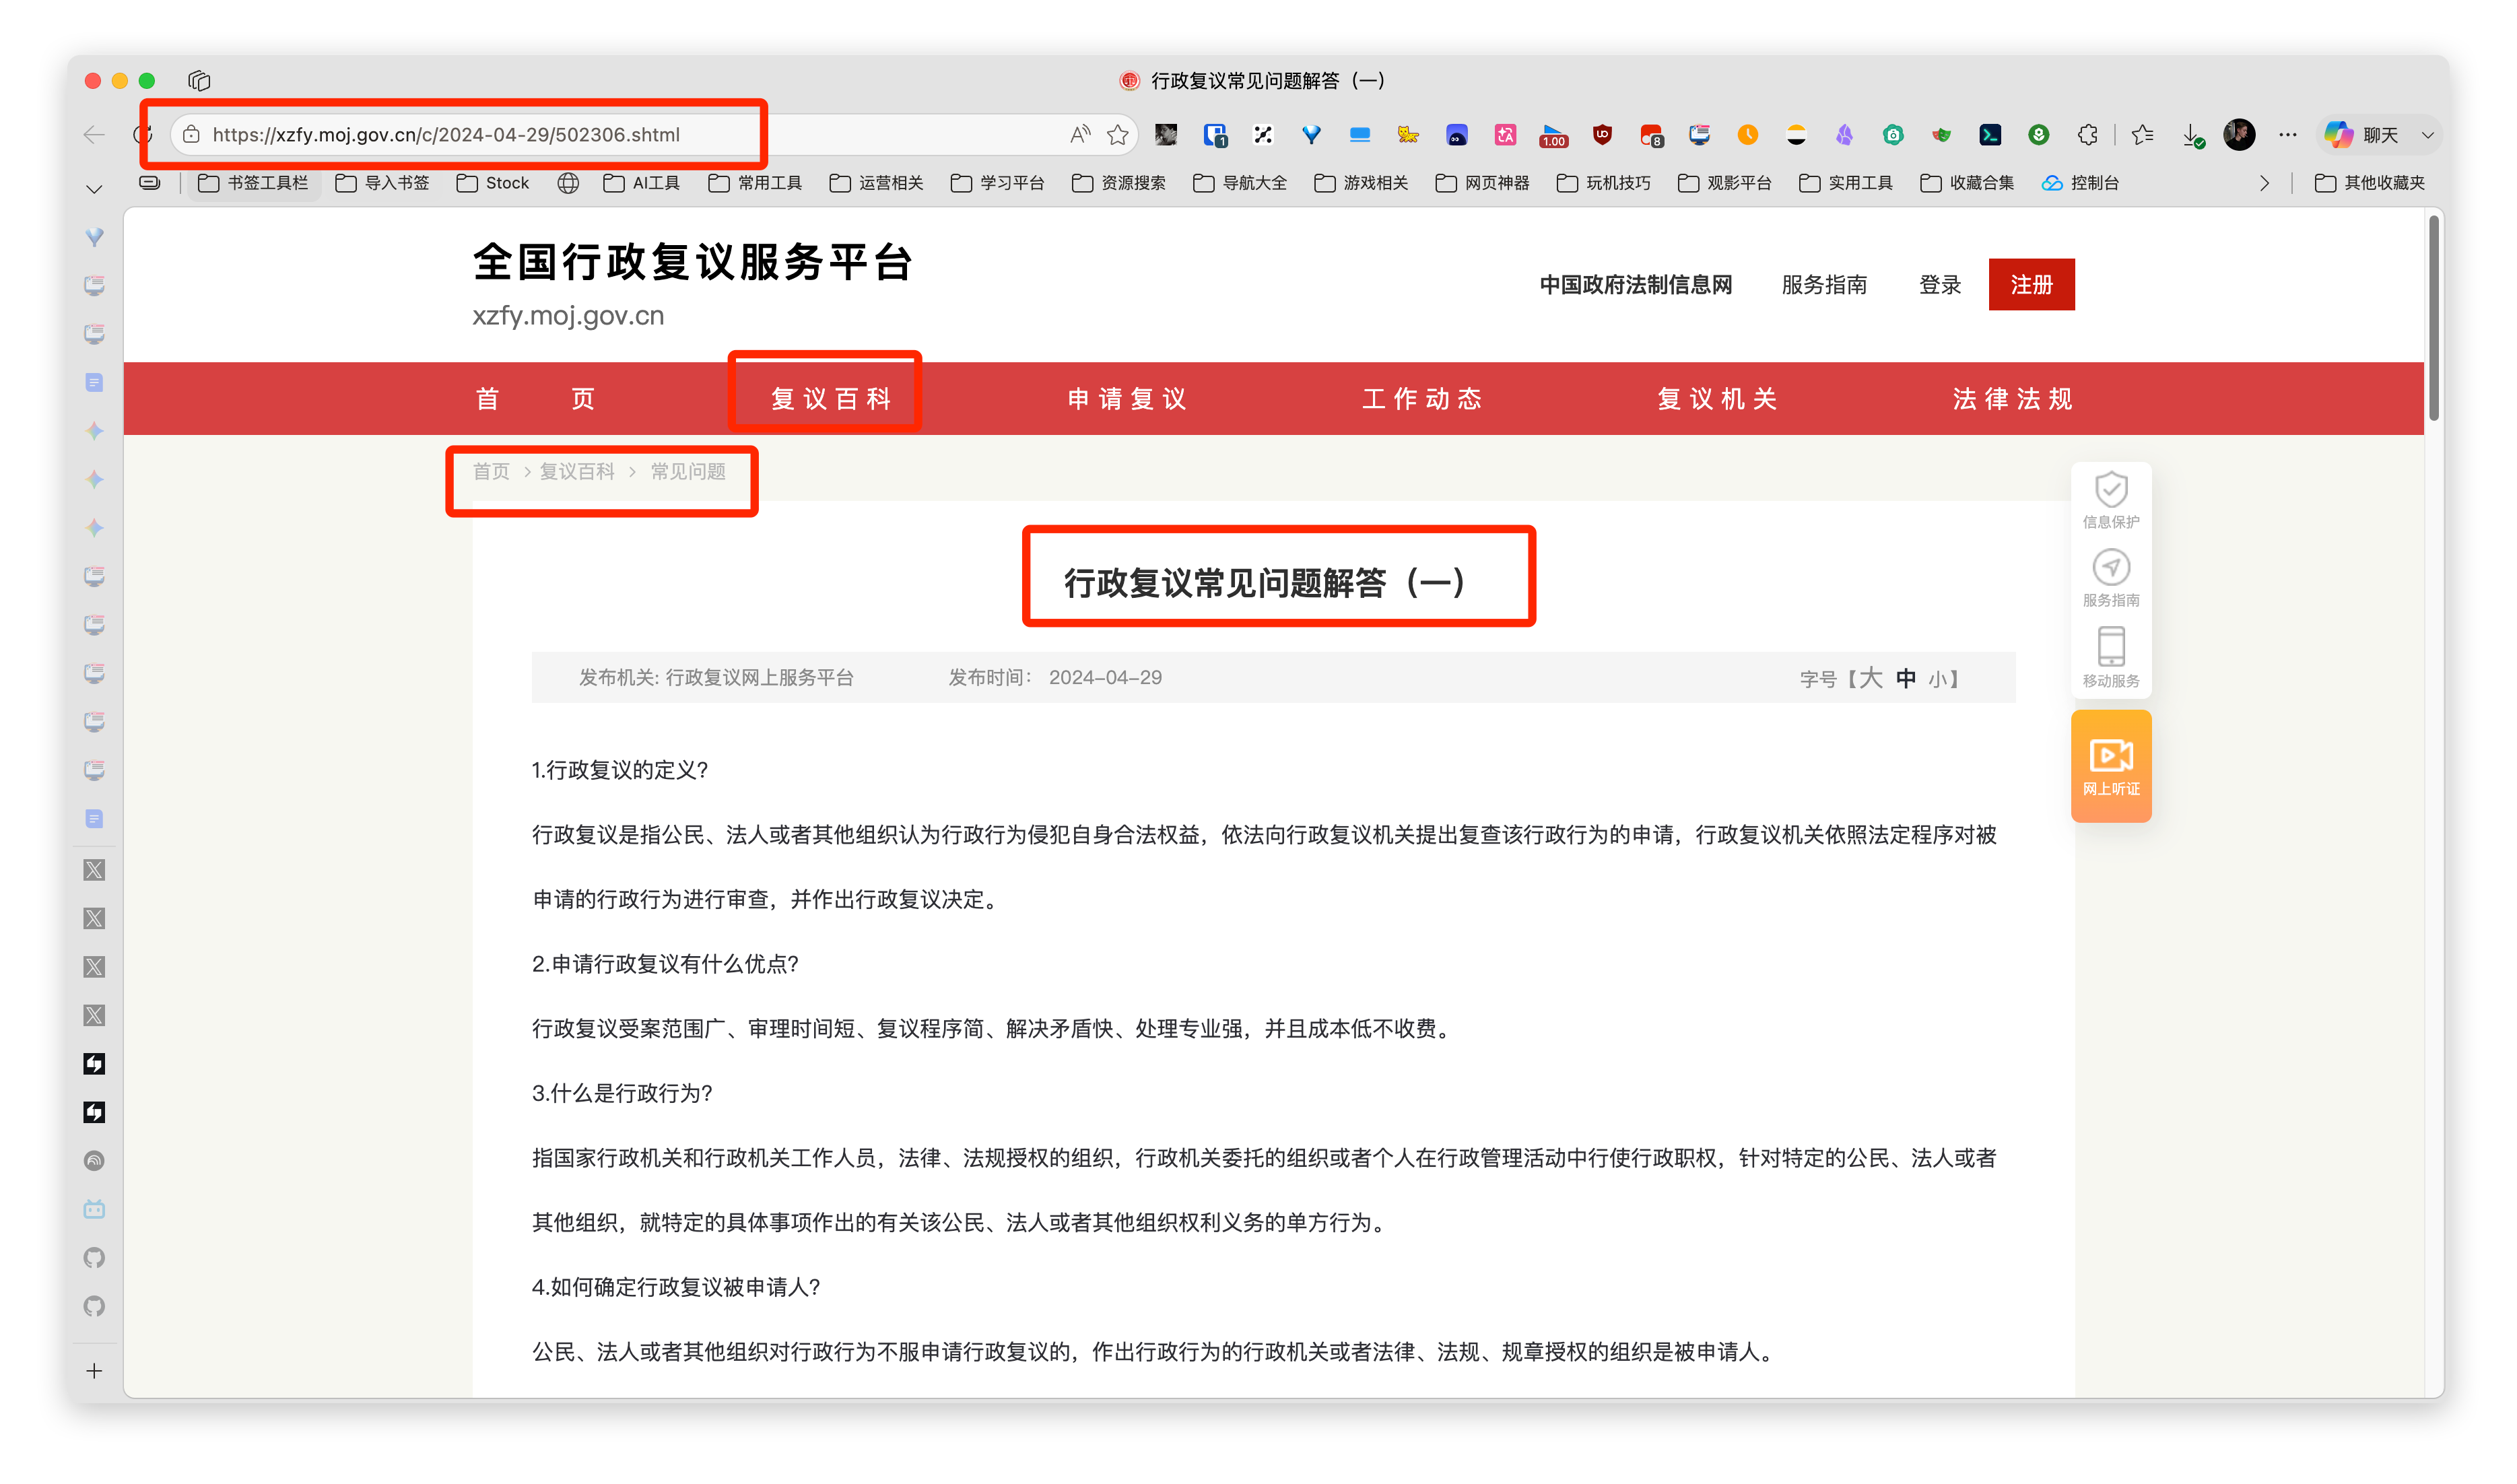This screenshot has height=1484, width=2517.
Task: Open the 法律法规 navigation item
Action: click(2012, 399)
